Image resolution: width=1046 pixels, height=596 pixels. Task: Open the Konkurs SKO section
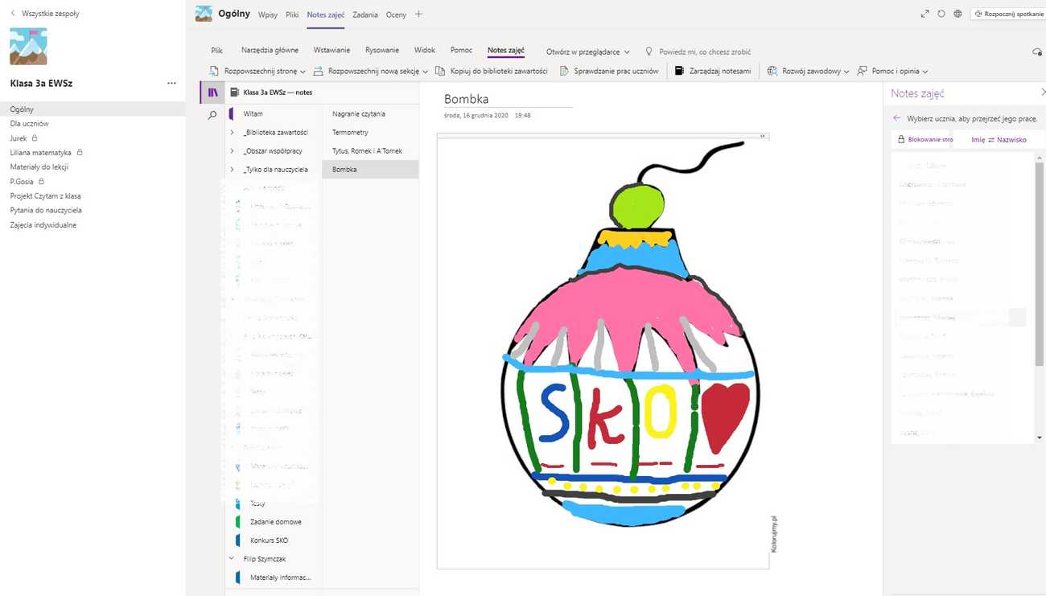click(270, 541)
